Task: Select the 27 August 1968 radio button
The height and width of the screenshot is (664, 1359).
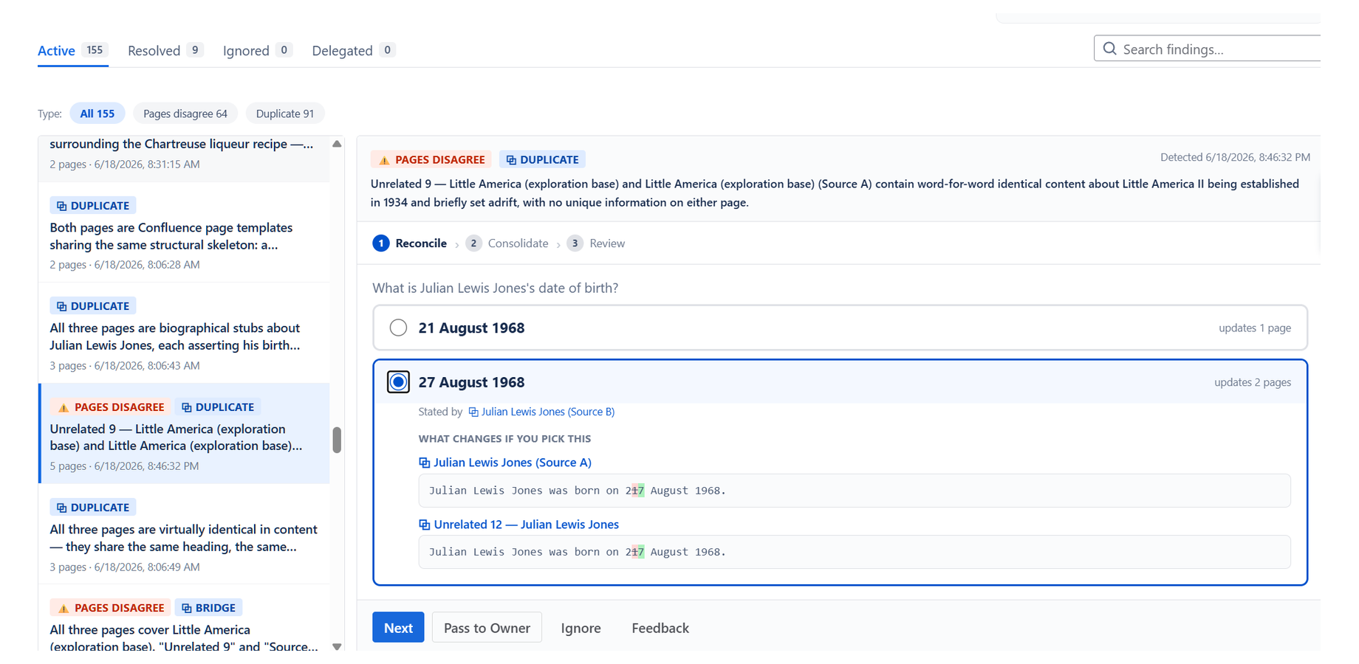Action: tap(398, 382)
